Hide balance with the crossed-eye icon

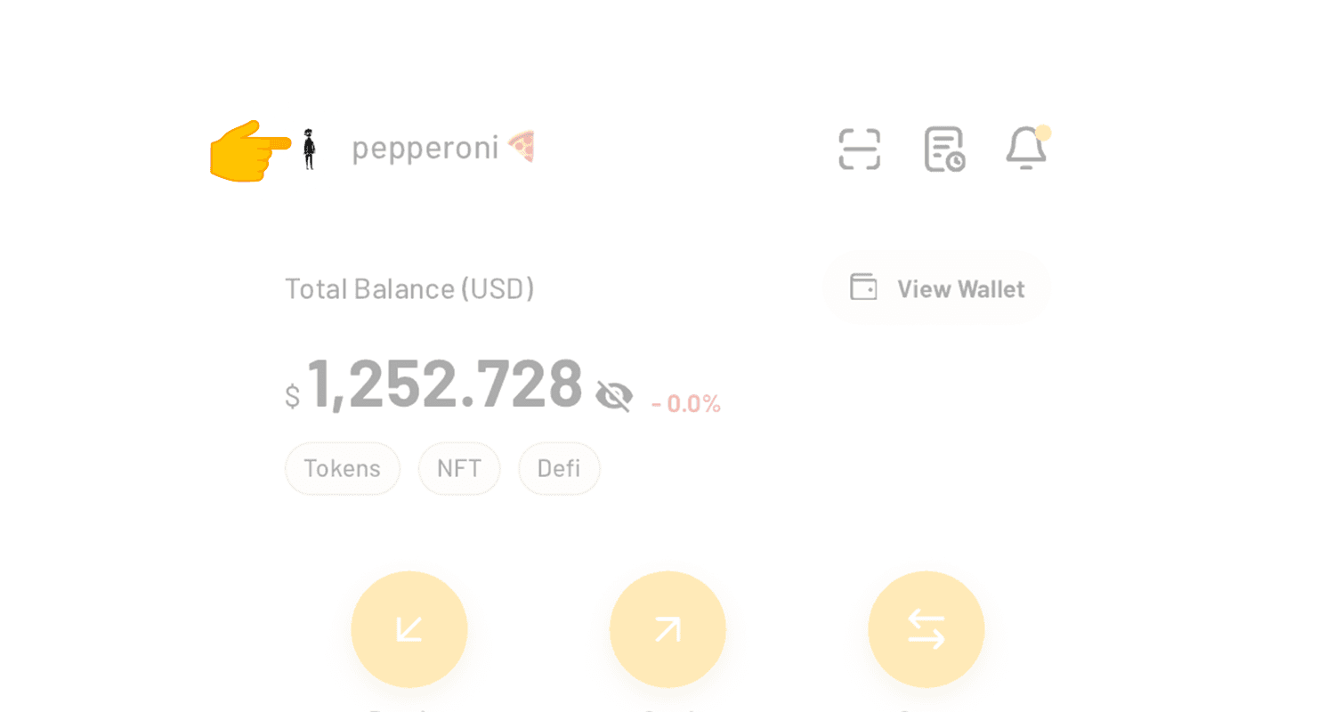(614, 394)
